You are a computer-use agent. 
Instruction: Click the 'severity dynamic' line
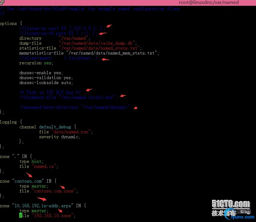[60, 137]
